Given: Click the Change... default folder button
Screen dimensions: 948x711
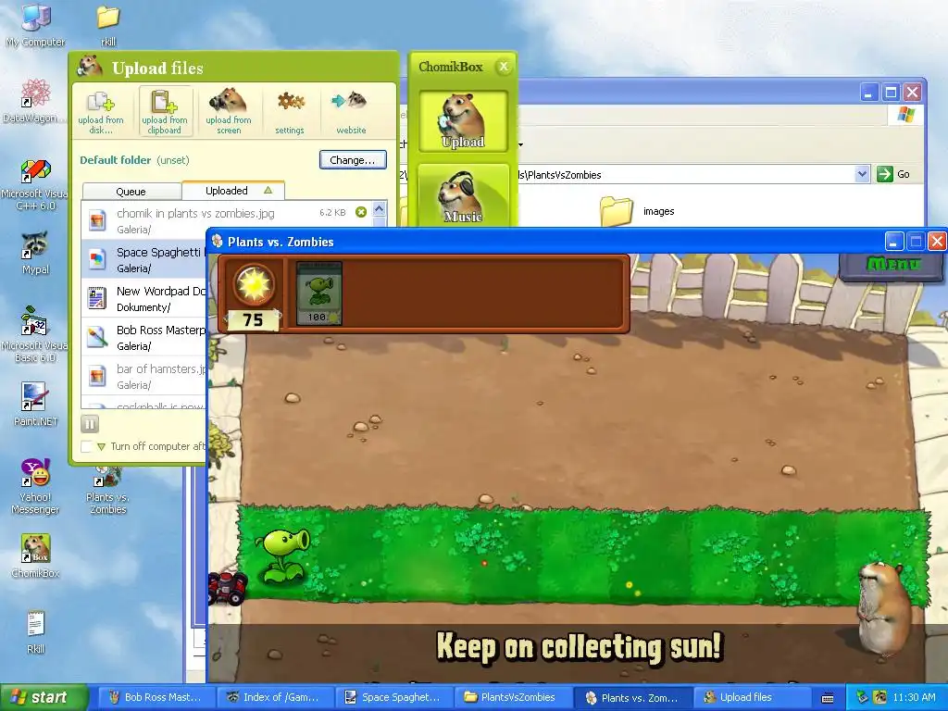Looking at the screenshot, I should tap(353, 160).
